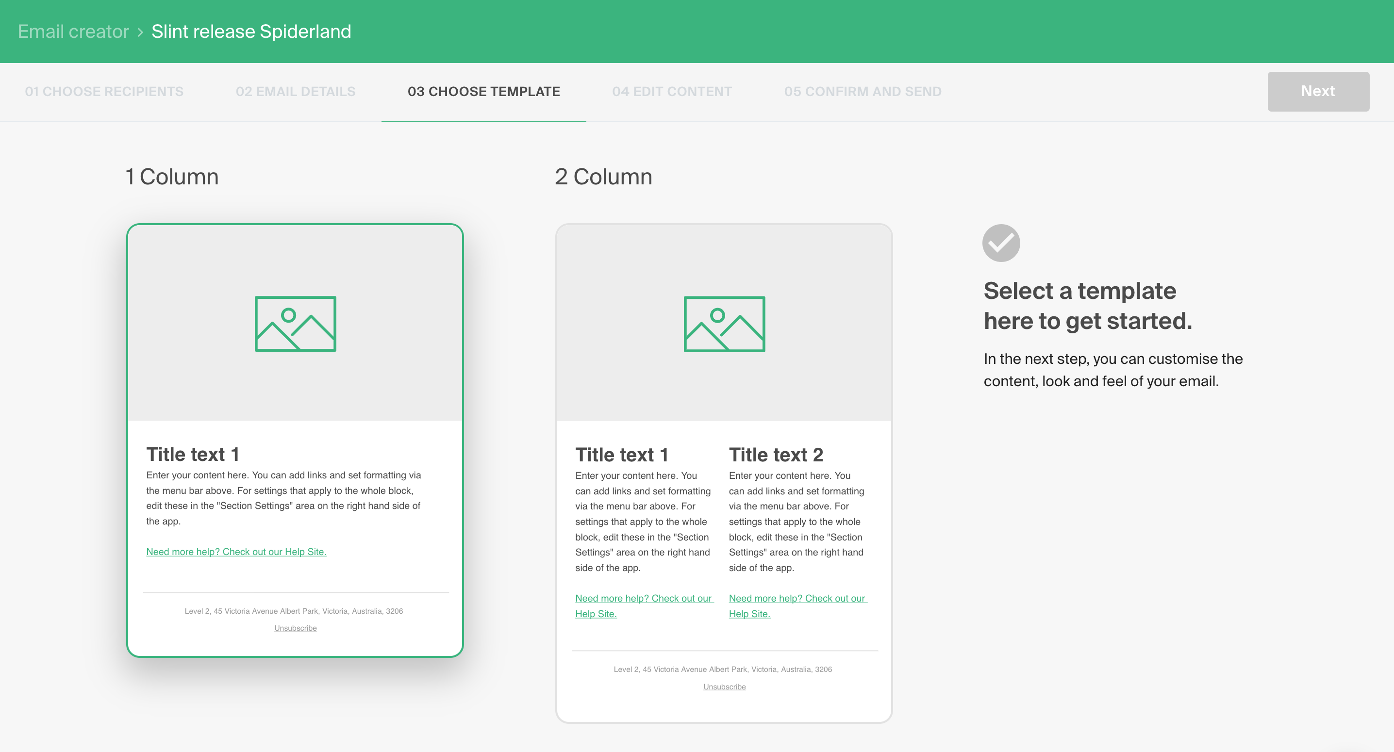Viewport: 1394px width, 752px height.
Task: Click the image placeholder icon in 1 Column template
Action: [x=296, y=324]
